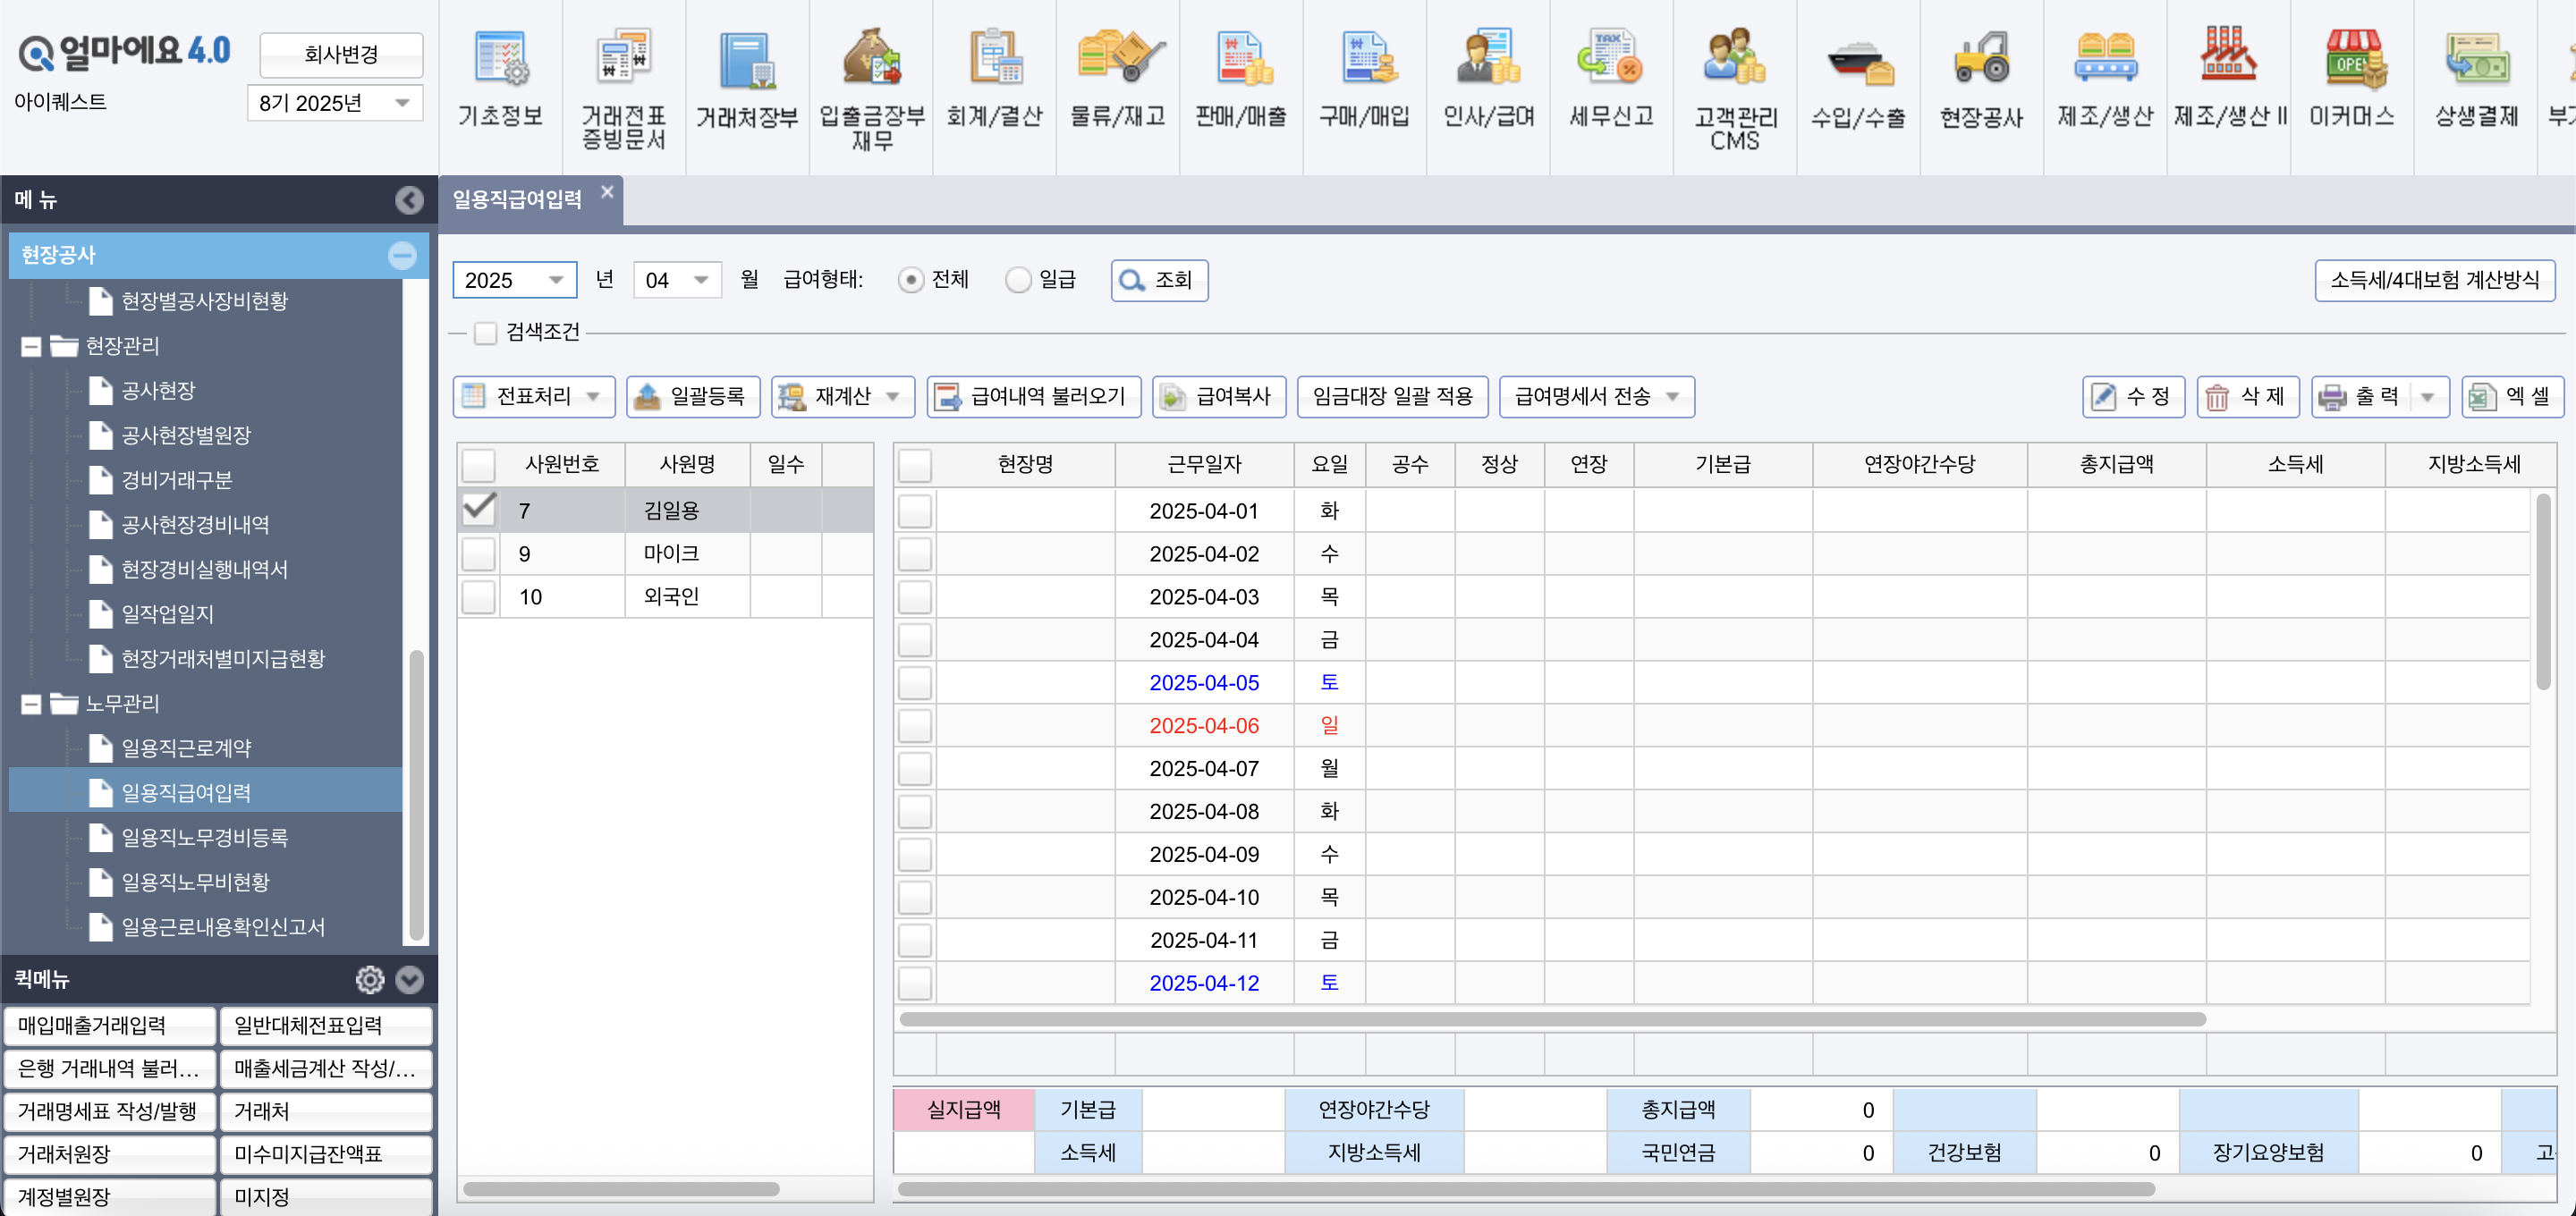2576x1216 pixels.
Task: Click the 조회 search button
Action: (x=1158, y=280)
